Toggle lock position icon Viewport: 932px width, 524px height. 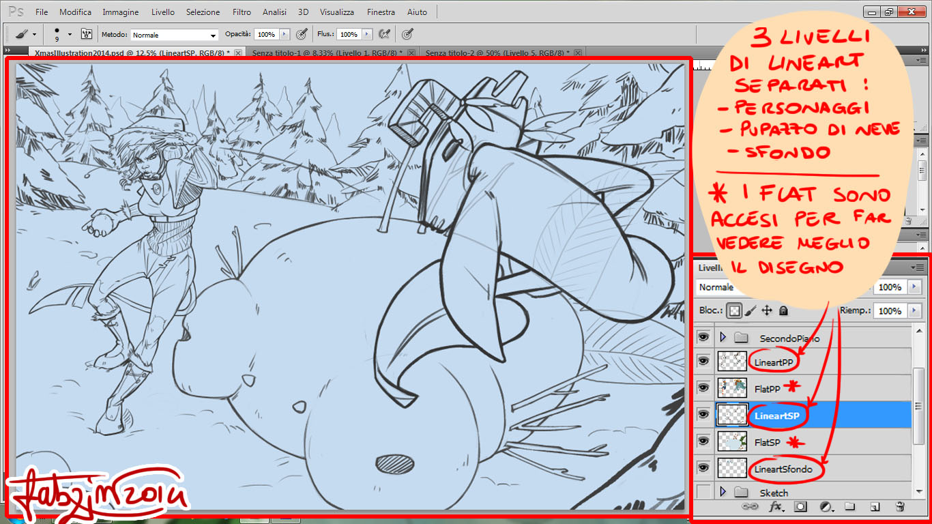click(767, 310)
